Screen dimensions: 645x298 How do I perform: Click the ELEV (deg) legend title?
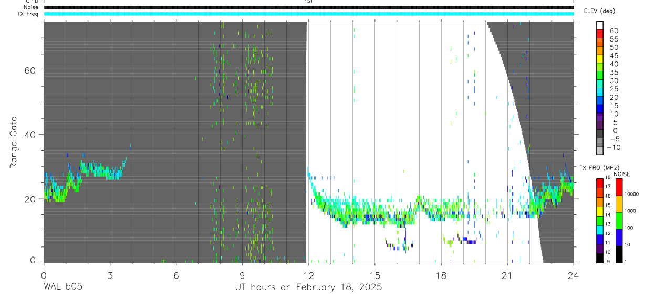tap(600, 11)
